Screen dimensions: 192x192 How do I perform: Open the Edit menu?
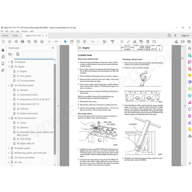(x=7, y=31)
